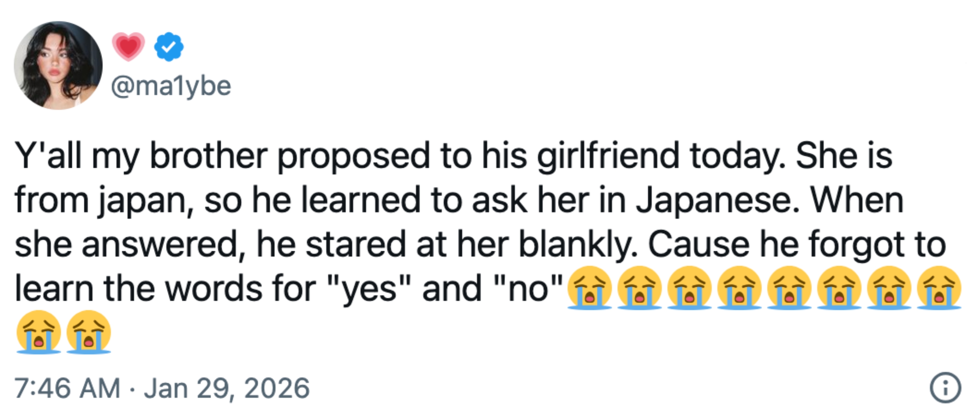Image resolution: width=974 pixels, height=419 pixels.
Task: Open the 7:46 AM timestamp
Action: click(x=67, y=388)
